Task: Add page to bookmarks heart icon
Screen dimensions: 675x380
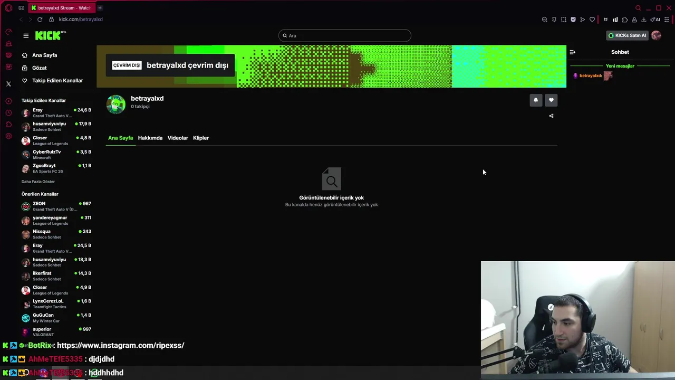Action: coord(592,20)
